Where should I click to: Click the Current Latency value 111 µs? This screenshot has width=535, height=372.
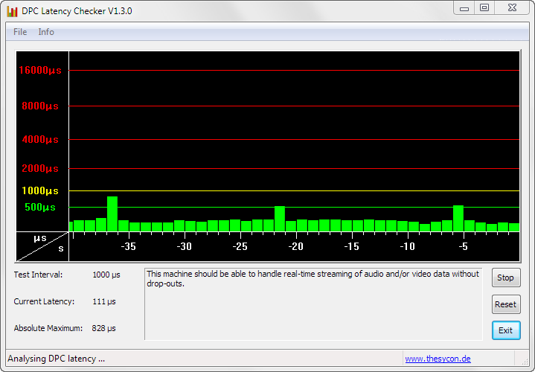coord(104,301)
